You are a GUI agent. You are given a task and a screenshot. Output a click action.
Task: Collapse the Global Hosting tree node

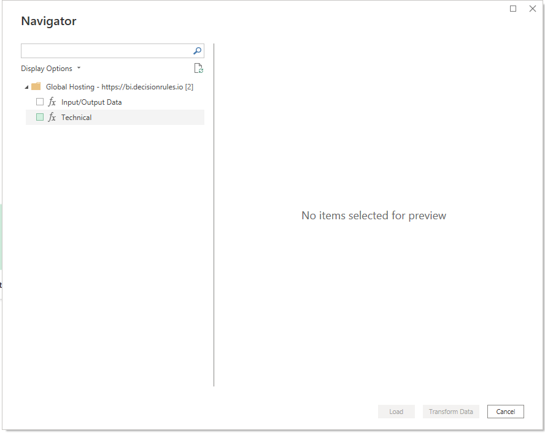click(x=26, y=87)
